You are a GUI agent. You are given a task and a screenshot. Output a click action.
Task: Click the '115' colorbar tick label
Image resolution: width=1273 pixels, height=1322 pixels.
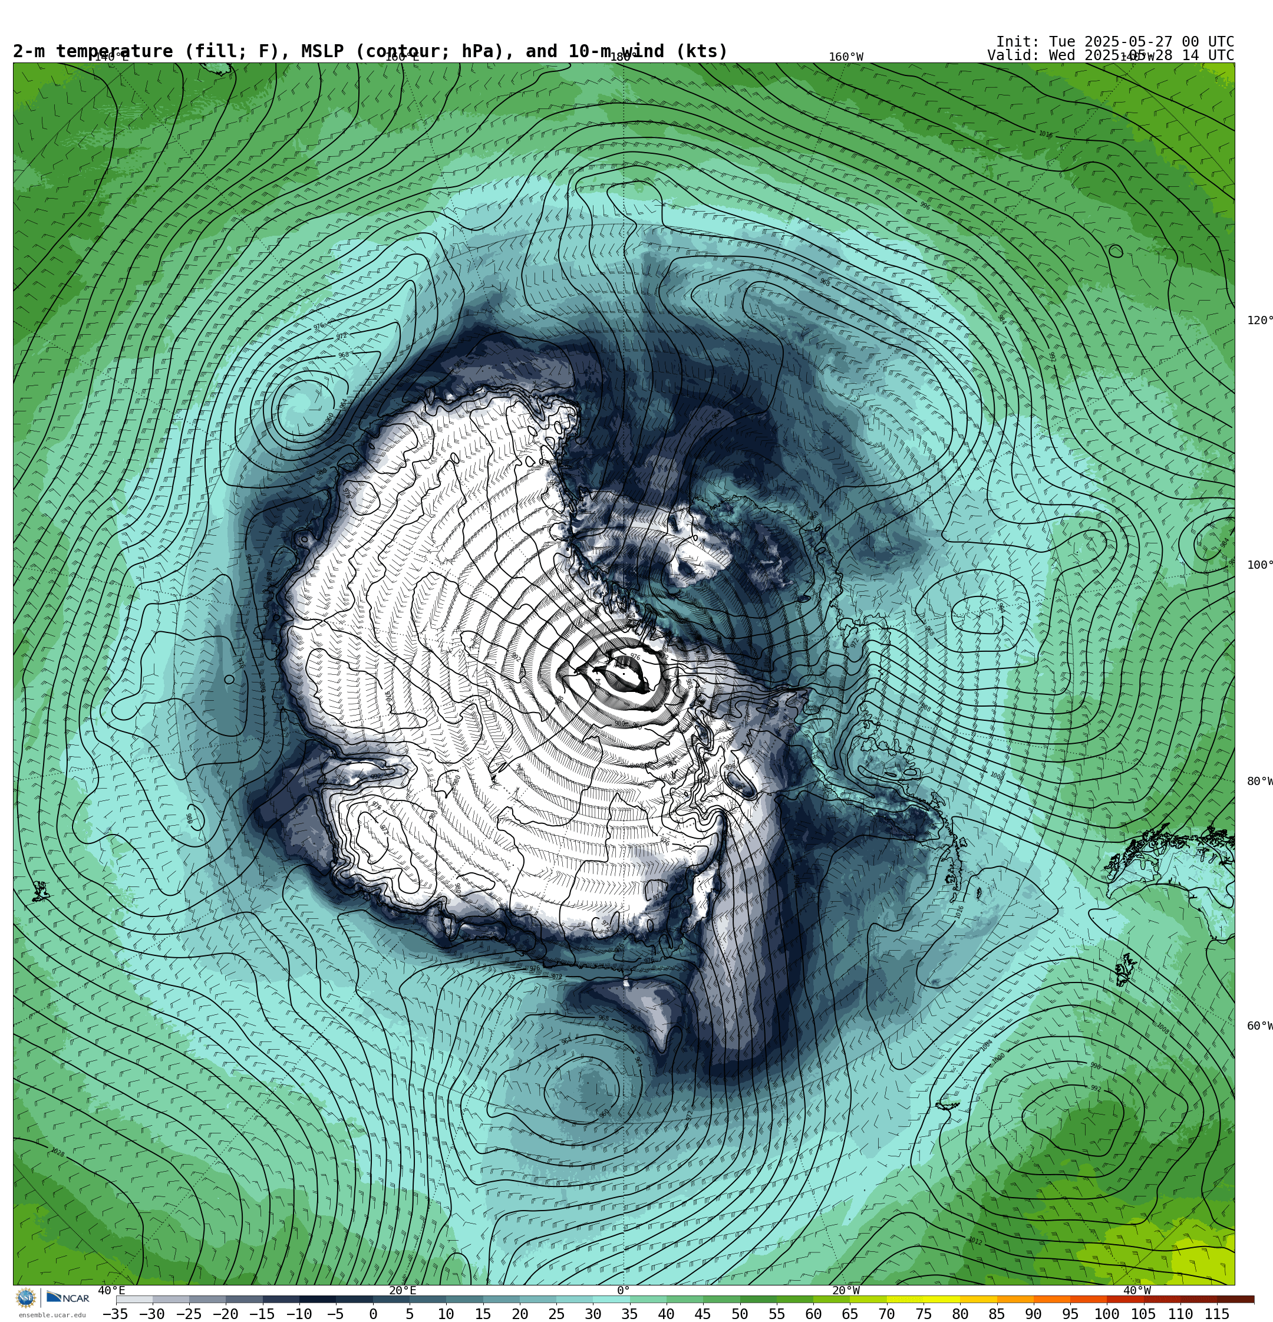click(1217, 1314)
